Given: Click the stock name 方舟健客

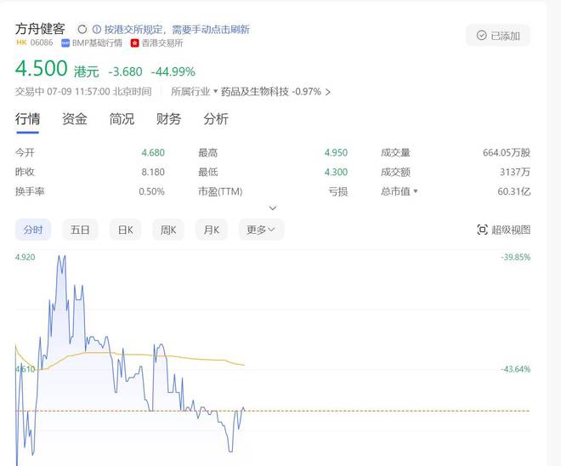Looking at the screenshot, I should tap(40, 29).
